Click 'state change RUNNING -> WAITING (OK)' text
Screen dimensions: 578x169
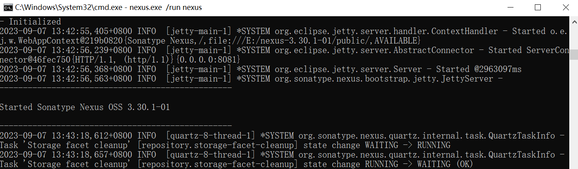point(388,164)
